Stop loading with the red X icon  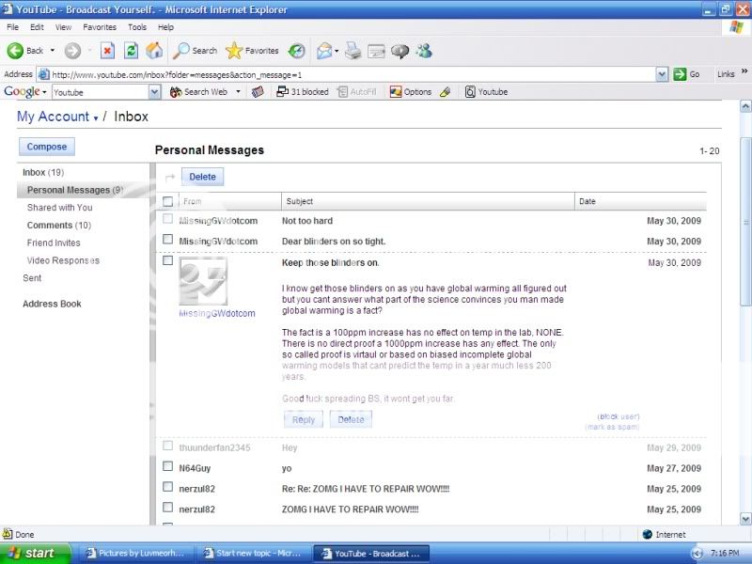click(107, 51)
